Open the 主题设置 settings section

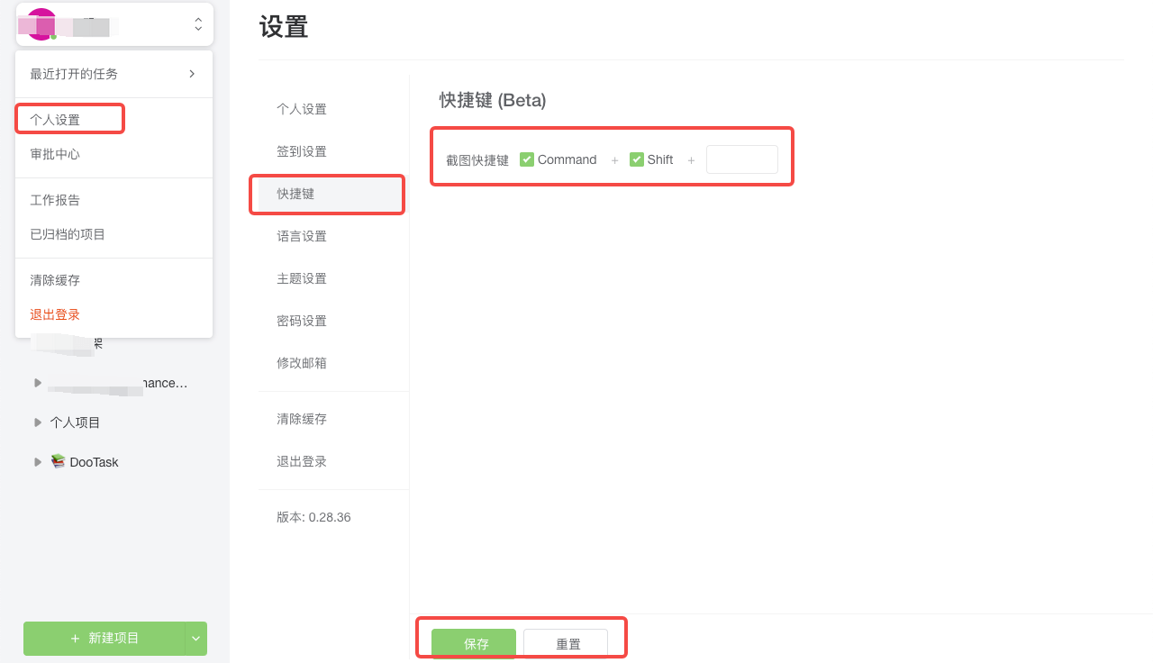point(301,277)
